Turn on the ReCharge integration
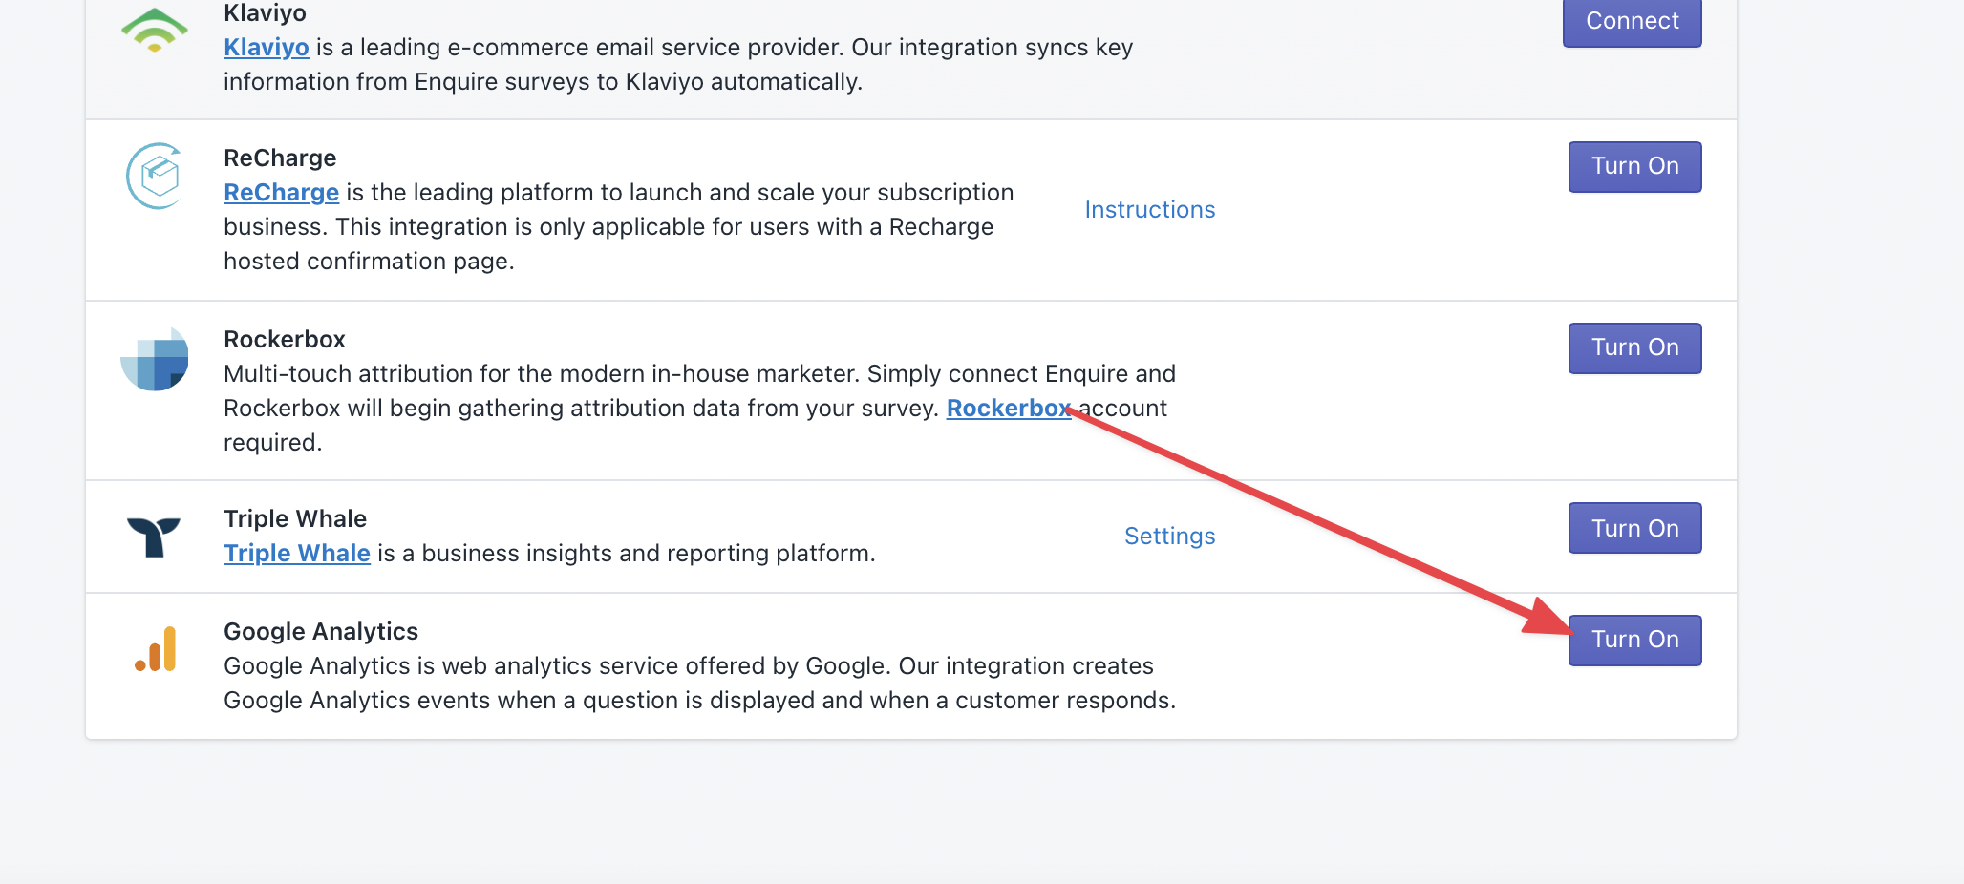 pyautogui.click(x=1635, y=166)
